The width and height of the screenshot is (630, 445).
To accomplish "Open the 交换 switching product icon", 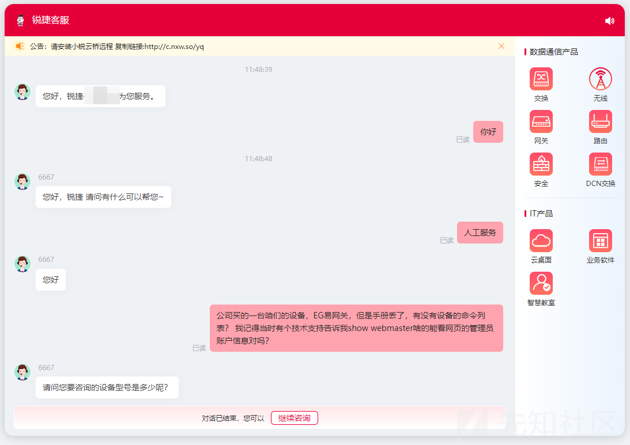I will click(541, 79).
